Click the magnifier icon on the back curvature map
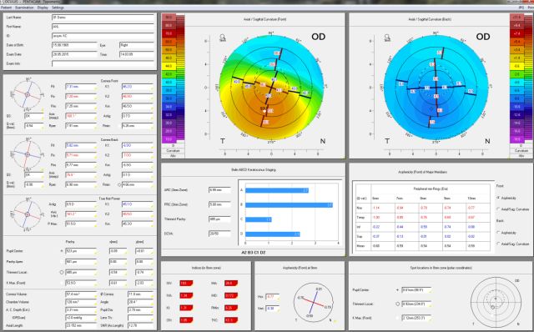534x332 pixels. point(387,37)
